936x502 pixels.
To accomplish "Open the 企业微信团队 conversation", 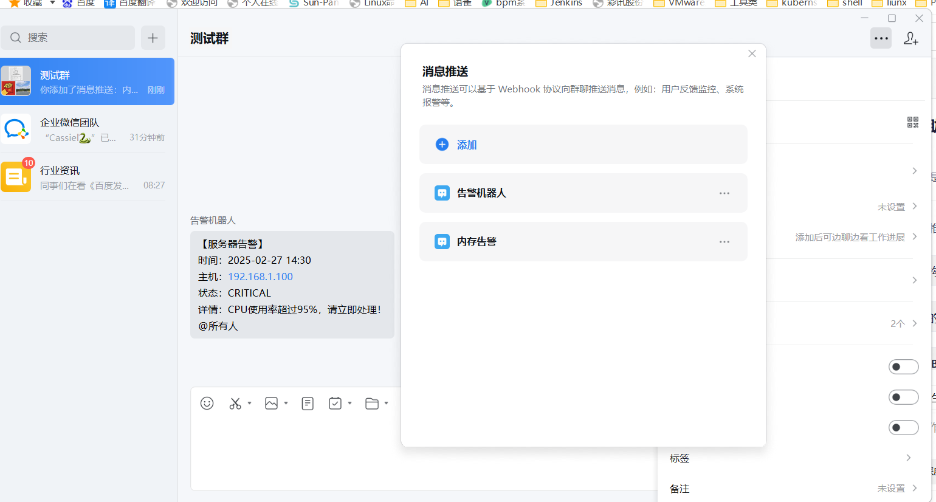I will (x=87, y=129).
